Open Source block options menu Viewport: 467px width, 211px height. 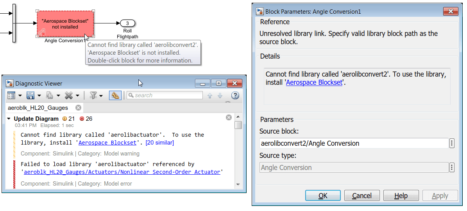[x=452, y=143]
